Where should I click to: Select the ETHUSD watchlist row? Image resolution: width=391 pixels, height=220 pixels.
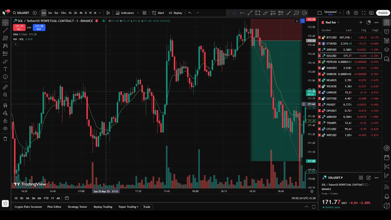pos(350,44)
